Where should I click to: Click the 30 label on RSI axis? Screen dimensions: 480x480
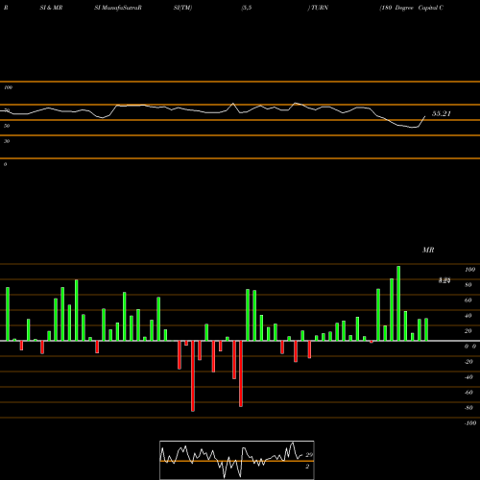point(7,141)
